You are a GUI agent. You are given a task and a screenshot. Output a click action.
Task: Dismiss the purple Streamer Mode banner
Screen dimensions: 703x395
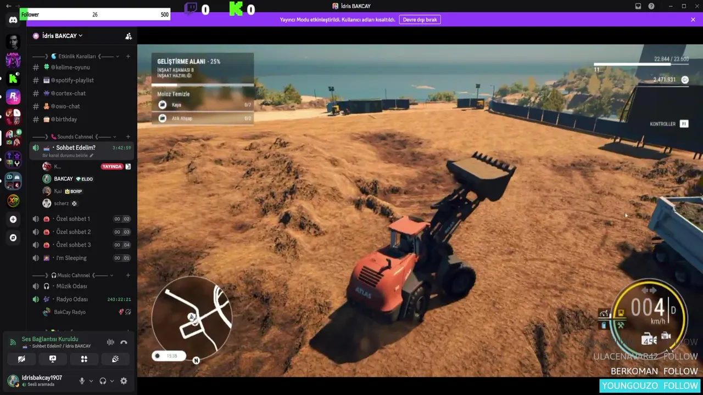point(693,20)
